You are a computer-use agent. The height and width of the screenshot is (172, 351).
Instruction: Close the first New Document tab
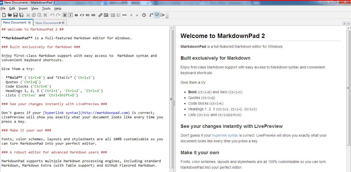click(29, 22)
